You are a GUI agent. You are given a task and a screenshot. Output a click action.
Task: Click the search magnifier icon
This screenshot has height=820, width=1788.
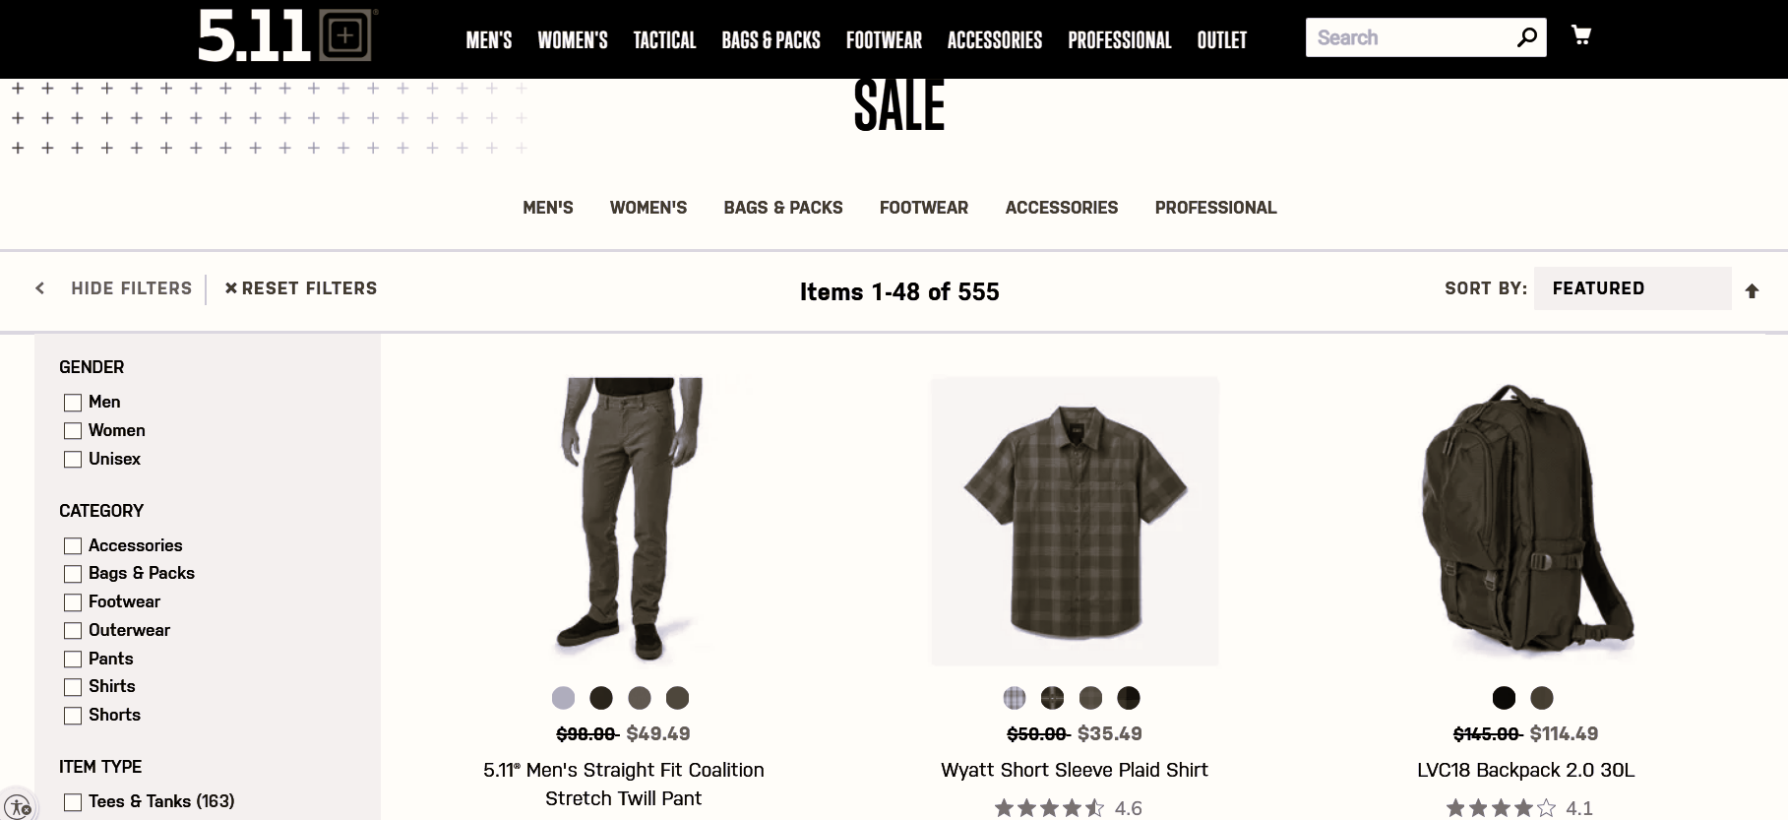tap(1526, 37)
